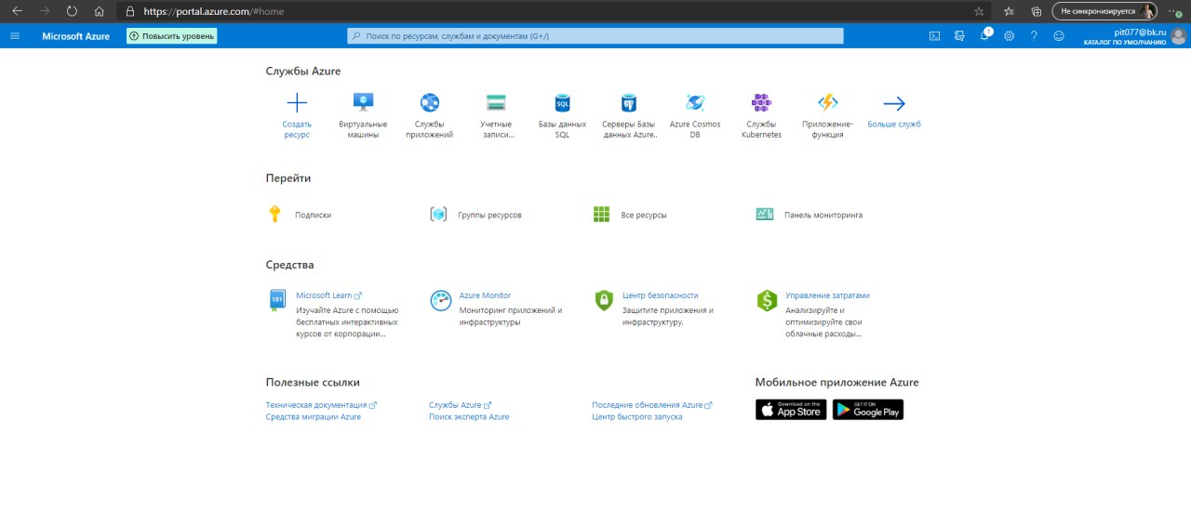Click the Создать ресурс plus icon
1191x524 pixels.
click(297, 103)
